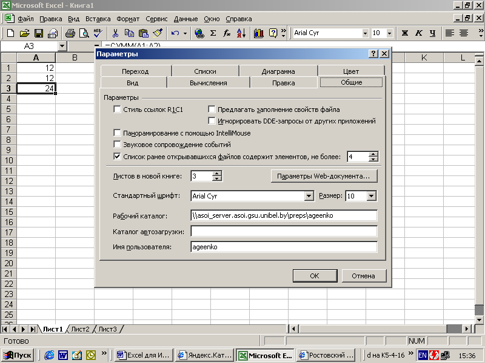485x363 pixels.
Task: Click the Имя пользователя field
Action: (x=284, y=247)
